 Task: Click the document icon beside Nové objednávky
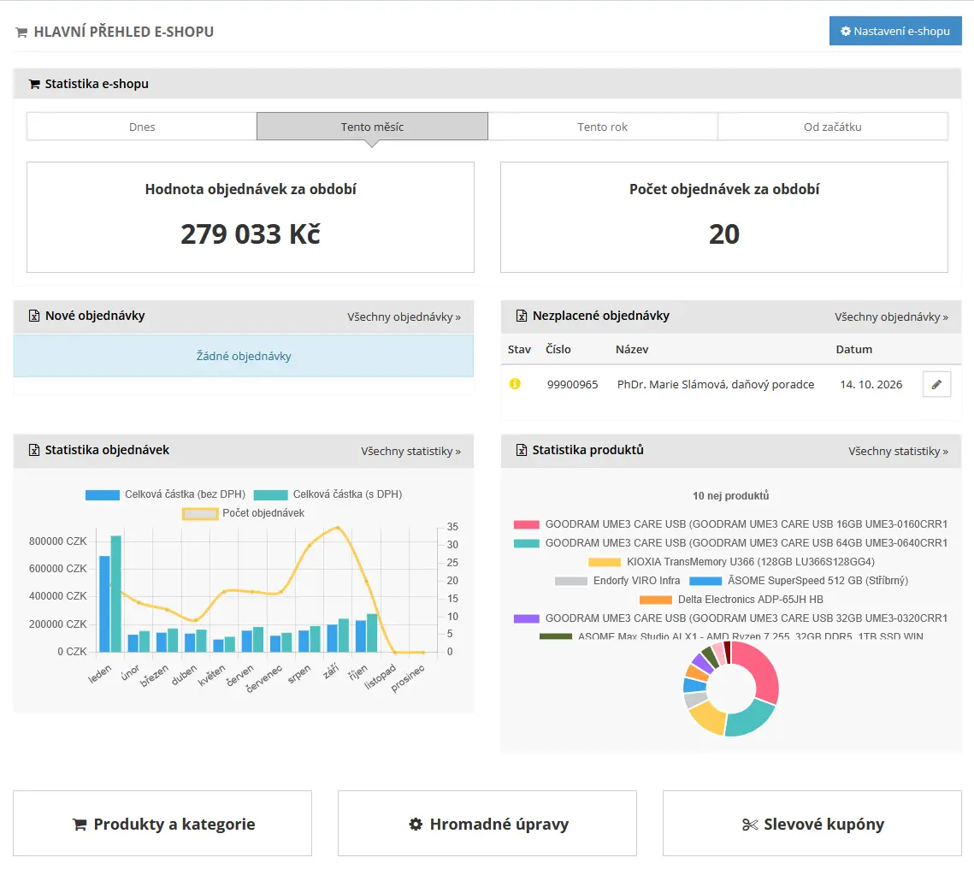[34, 316]
